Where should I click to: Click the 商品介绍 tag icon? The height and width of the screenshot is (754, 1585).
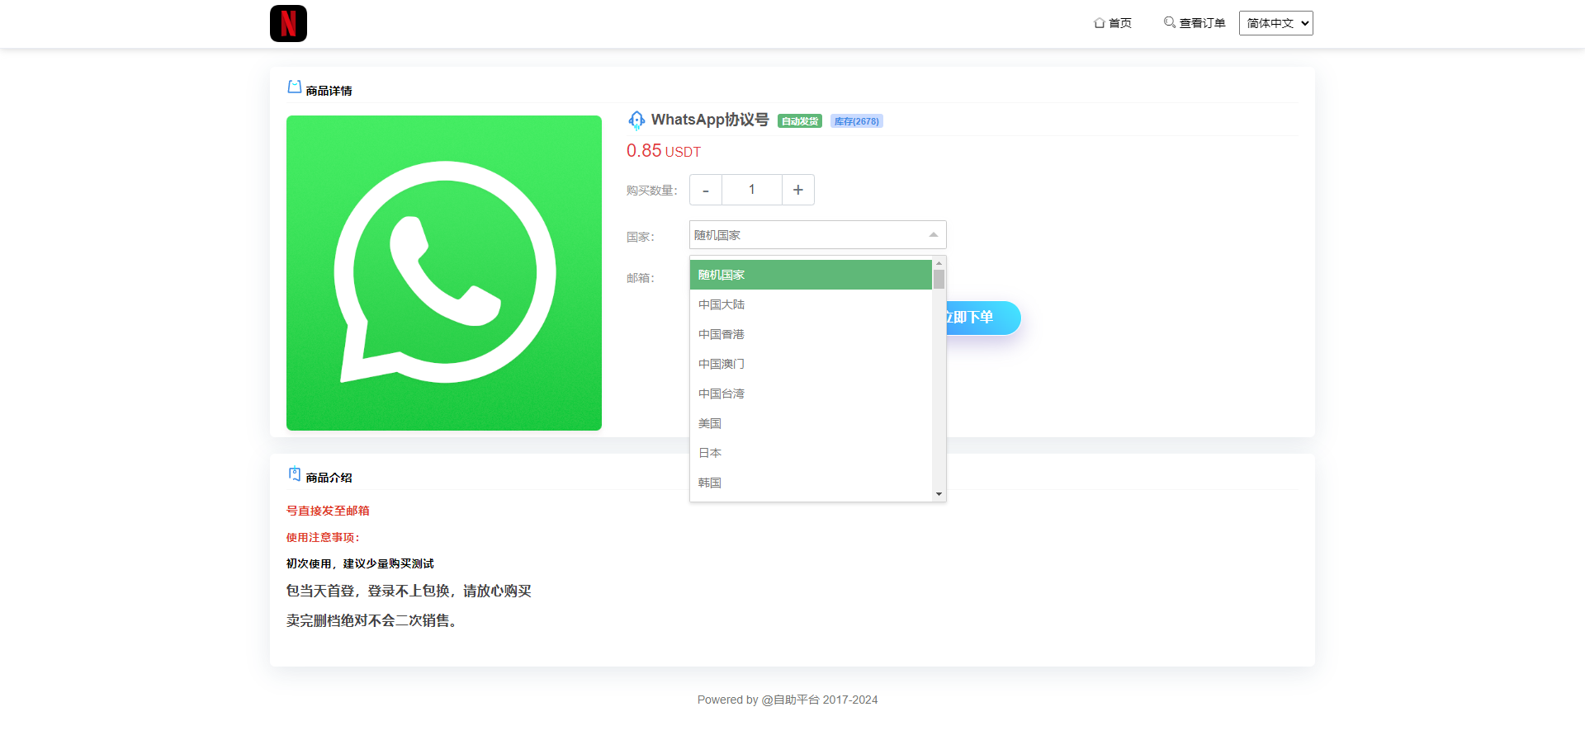294,474
